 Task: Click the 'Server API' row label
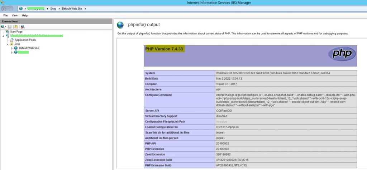click(152, 110)
